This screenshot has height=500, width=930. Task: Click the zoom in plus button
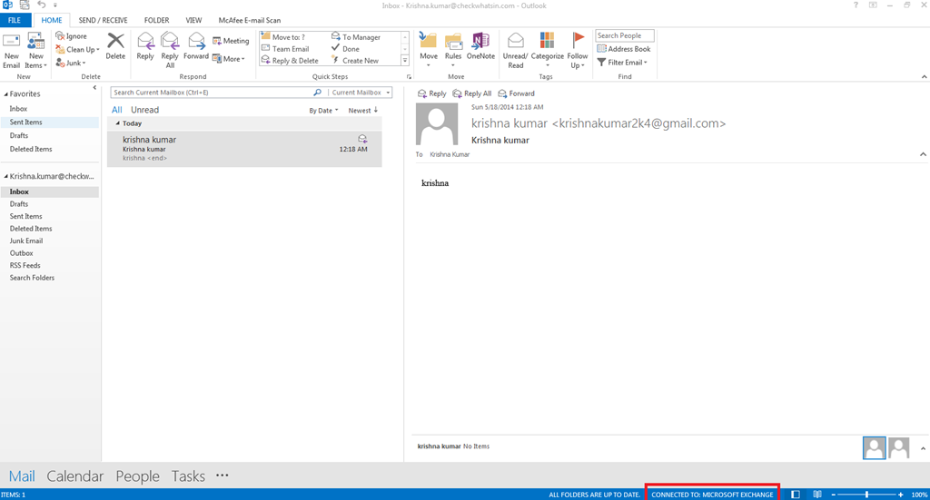(x=900, y=494)
